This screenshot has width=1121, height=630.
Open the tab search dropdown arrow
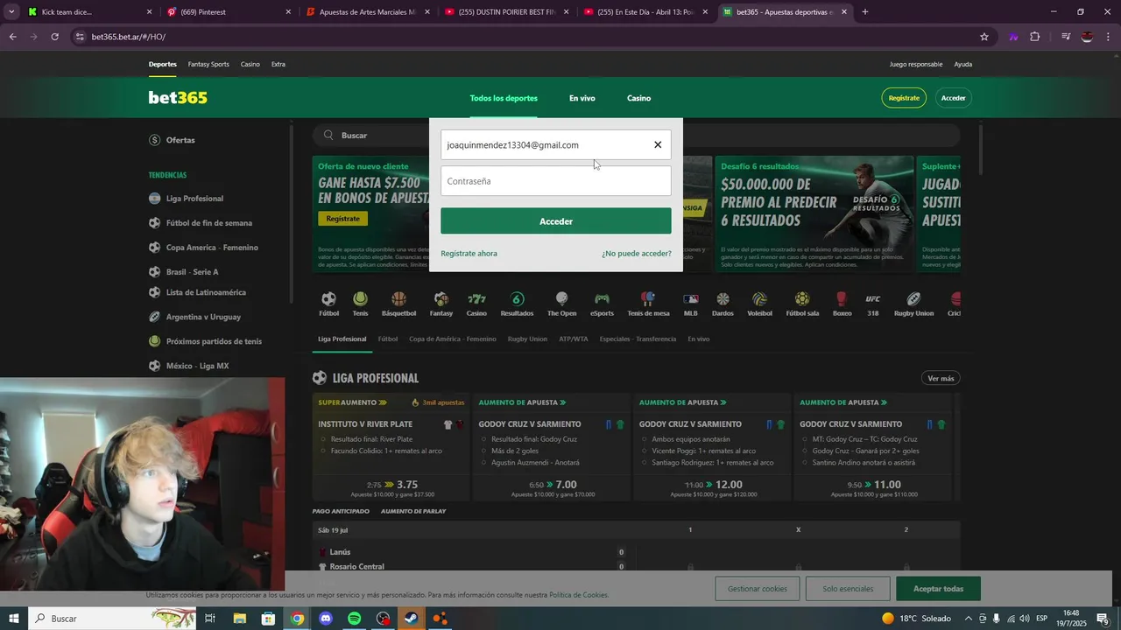[11, 12]
